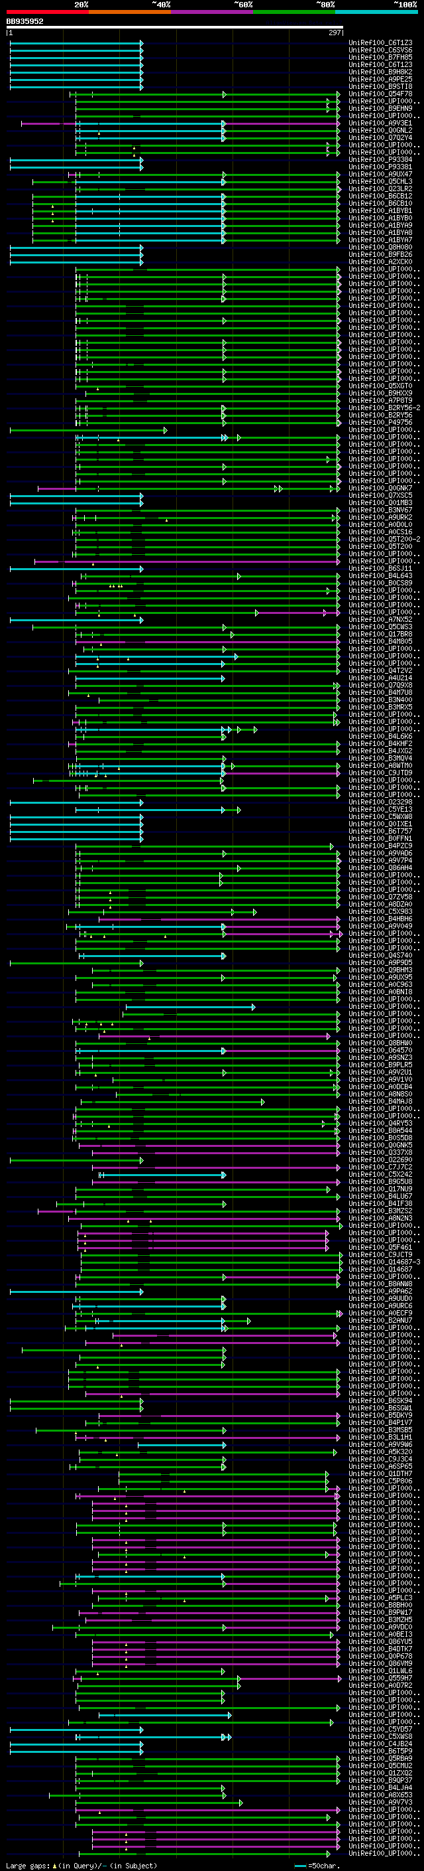Select hit UniRef100_O23298
Viewport: 424px width, 1871px height.
click(380, 802)
